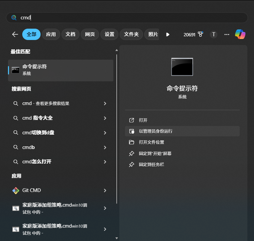
Task: Expand chevron of second 家庭版添加组策略.cmd
Action: (x=105, y=229)
